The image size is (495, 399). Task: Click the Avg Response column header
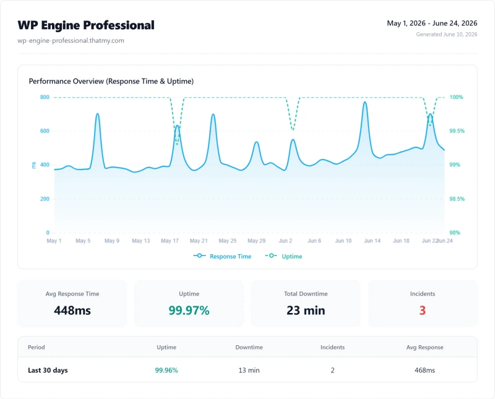[x=424, y=347]
